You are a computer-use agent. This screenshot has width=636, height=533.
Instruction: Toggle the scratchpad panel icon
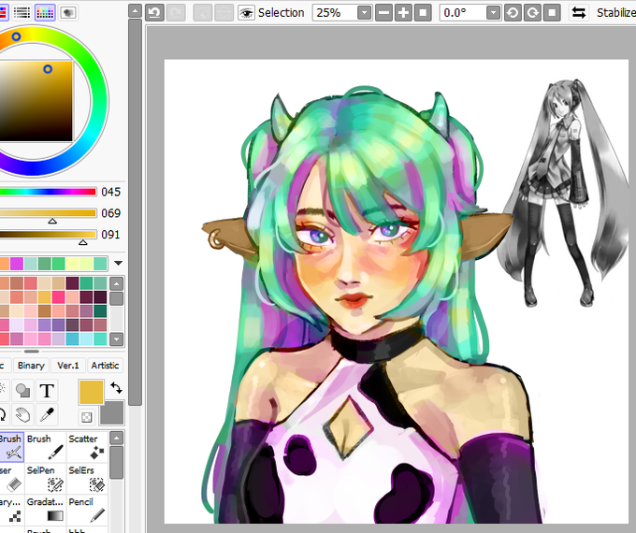[67, 13]
